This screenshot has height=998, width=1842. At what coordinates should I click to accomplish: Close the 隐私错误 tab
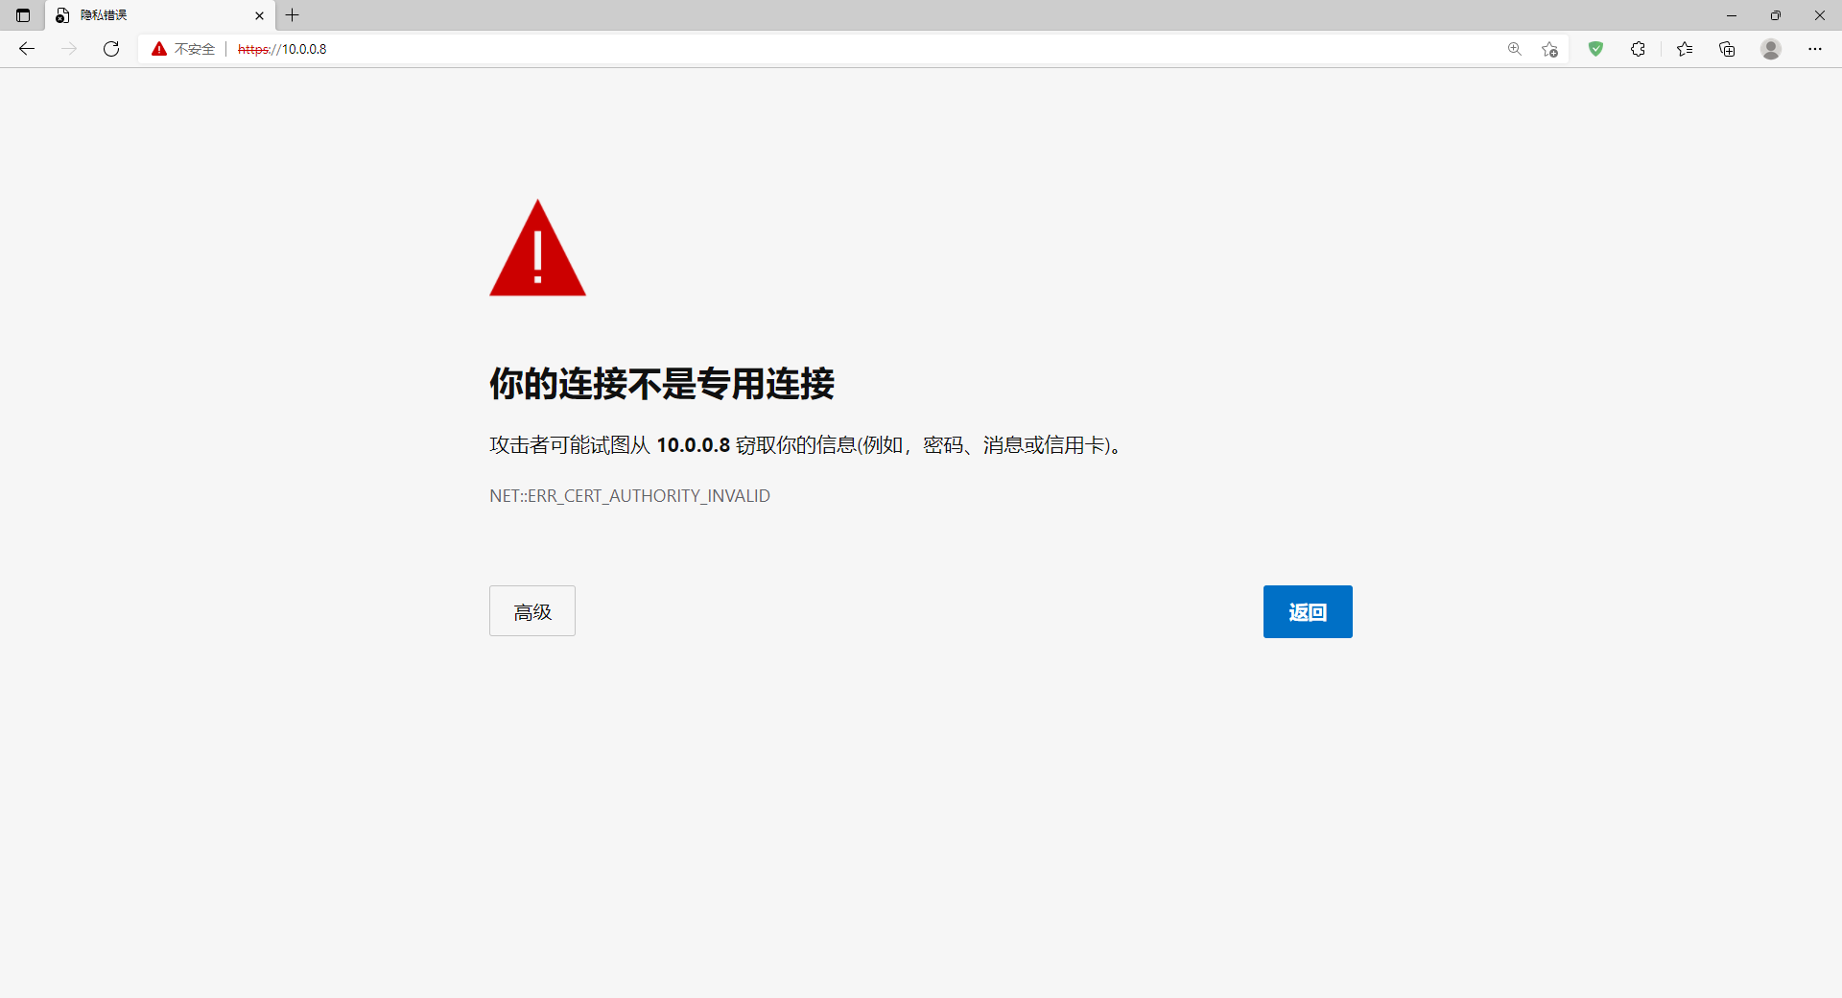coord(259,15)
